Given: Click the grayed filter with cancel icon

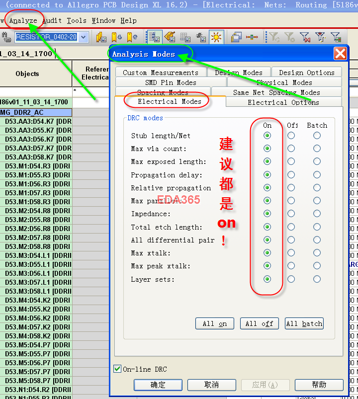Looking at the screenshot, I should 289,37.
